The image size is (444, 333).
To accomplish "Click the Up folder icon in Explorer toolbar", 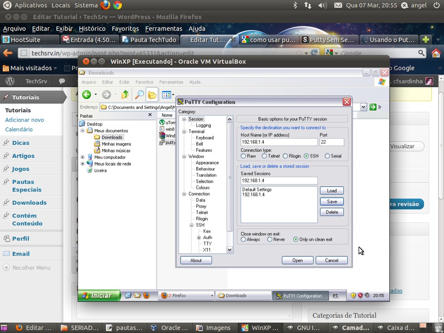I will (x=125, y=95).
